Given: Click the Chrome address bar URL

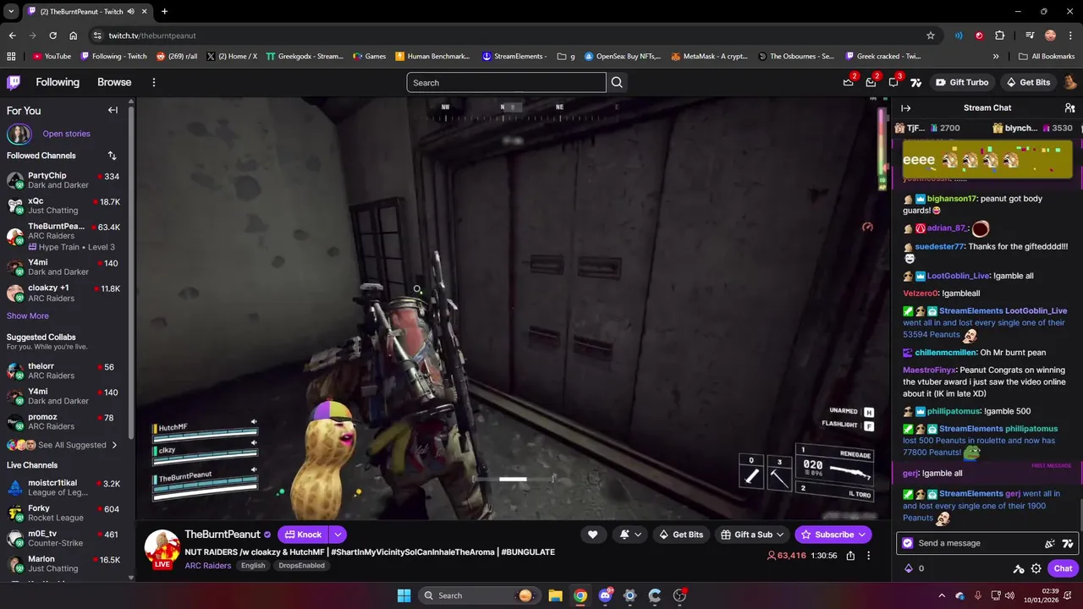Looking at the screenshot, I should coord(152,36).
